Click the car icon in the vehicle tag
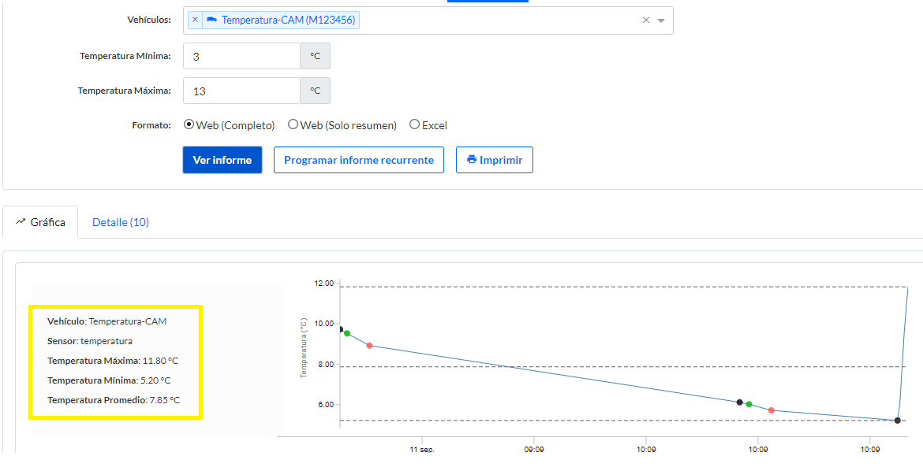Image resolution: width=923 pixels, height=471 pixels. tap(211, 20)
